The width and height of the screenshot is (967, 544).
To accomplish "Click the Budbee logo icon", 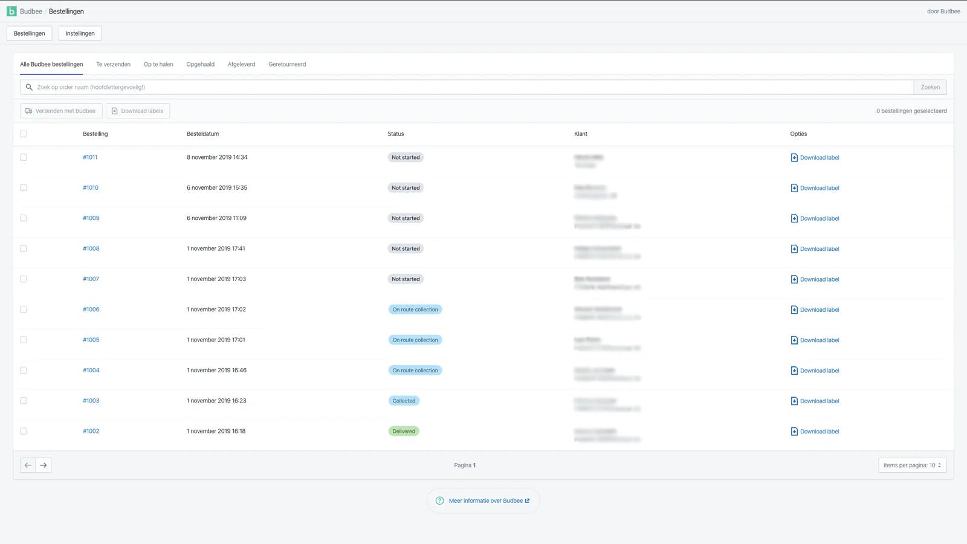I will coord(11,11).
